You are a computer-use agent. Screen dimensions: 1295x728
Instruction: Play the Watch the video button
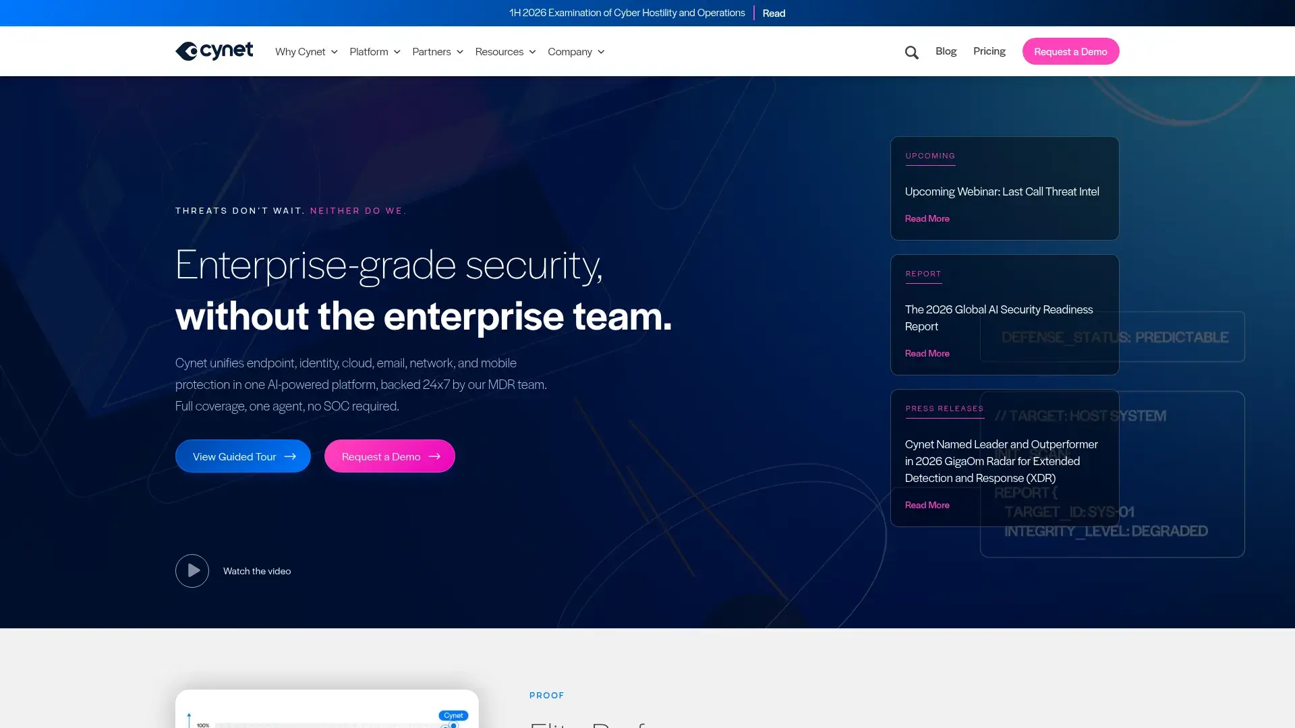(192, 571)
